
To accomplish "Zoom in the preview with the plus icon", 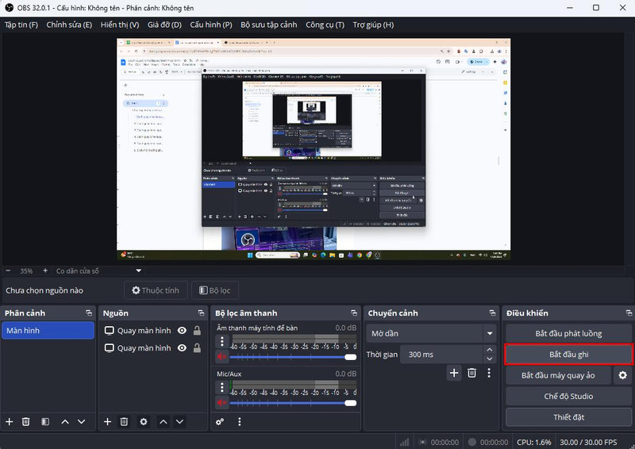I will point(45,271).
